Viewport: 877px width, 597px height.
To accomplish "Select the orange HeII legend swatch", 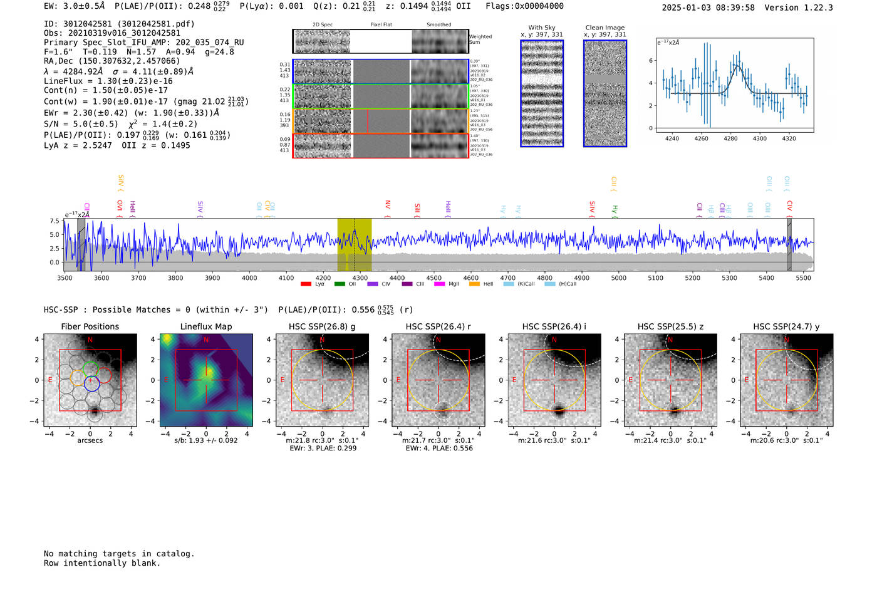I will click(x=474, y=284).
